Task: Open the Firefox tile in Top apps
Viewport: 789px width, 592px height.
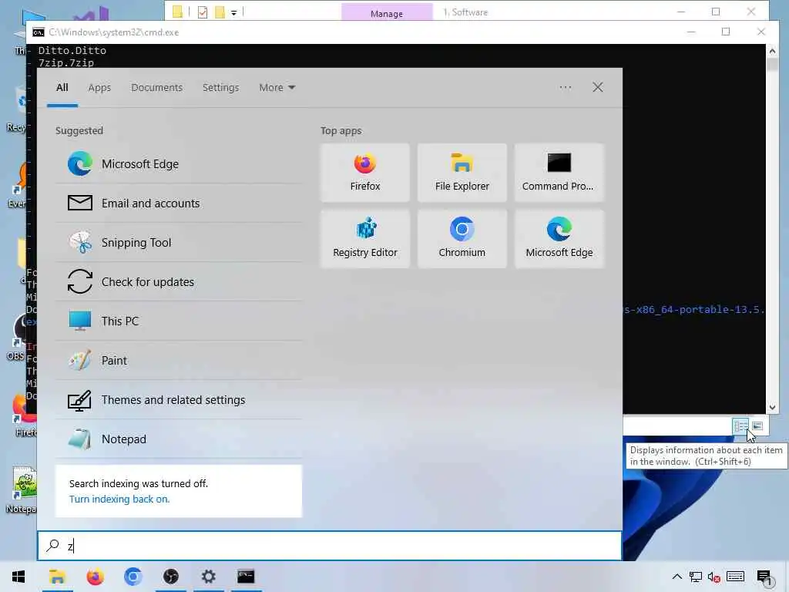Action: [x=364, y=173]
